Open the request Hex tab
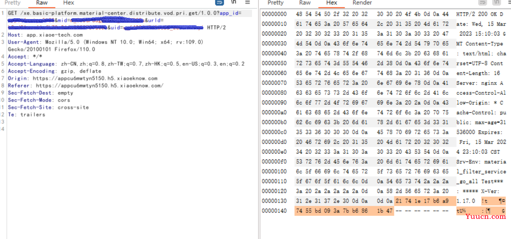This screenshot has width=511, height=239. pos(68,3)
